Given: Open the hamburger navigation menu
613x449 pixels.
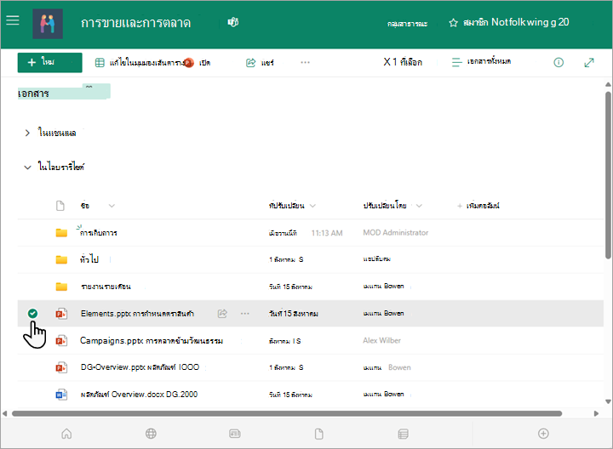Looking at the screenshot, I should [13, 20].
